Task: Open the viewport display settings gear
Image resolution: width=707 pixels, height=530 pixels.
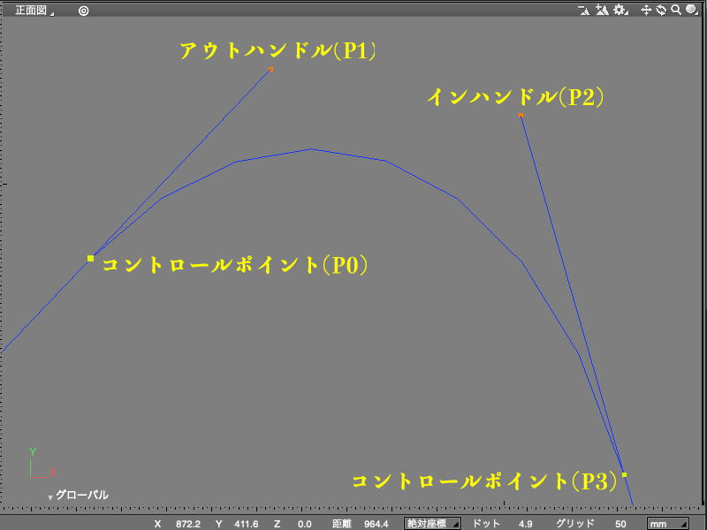Action: 621,10
